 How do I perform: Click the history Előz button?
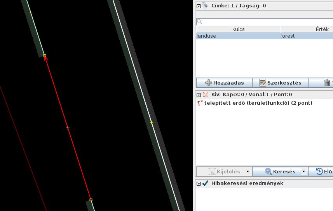pyautogui.click(x=321, y=171)
